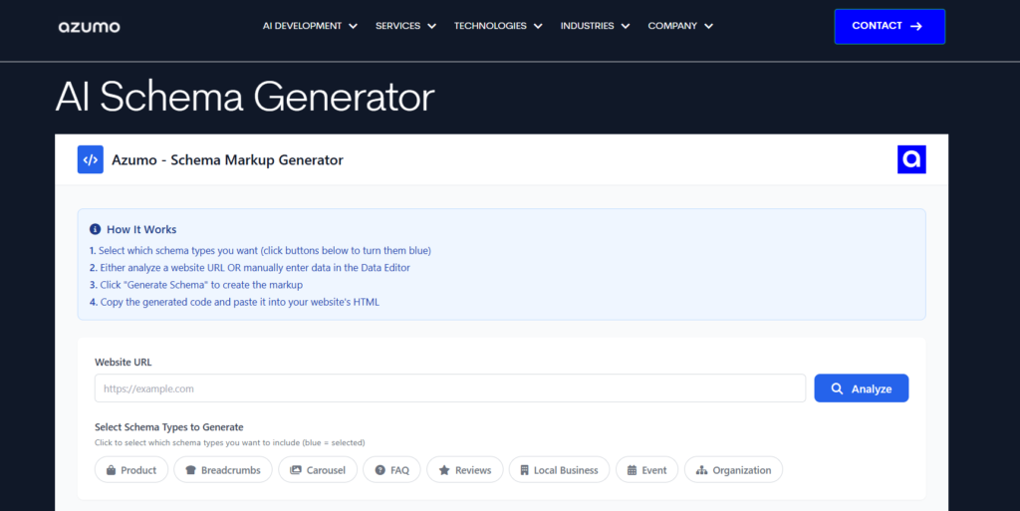Click step 3 about Generate Schema
The width and height of the screenshot is (1020, 511).
click(196, 285)
